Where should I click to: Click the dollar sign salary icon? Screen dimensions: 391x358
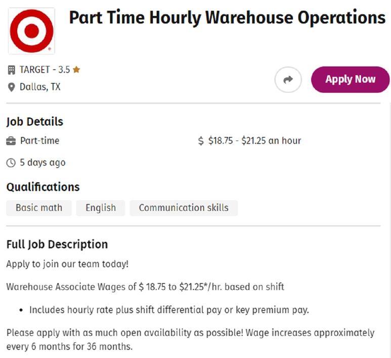click(x=201, y=141)
